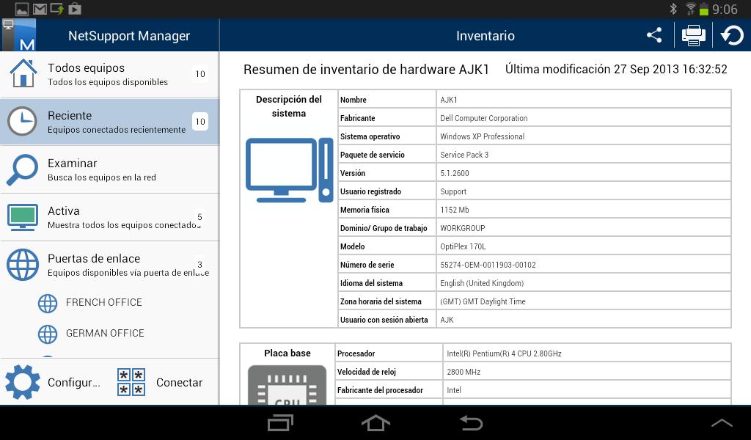Tap the green monitor Activa icon
The height and width of the screenshot is (440, 751).
coord(23,217)
